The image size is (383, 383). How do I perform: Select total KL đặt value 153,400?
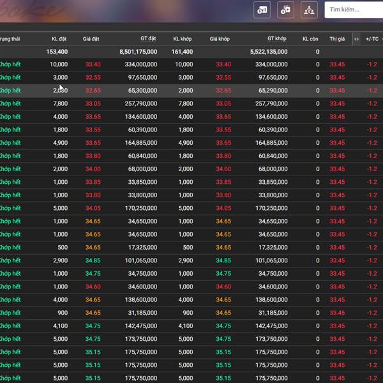point(57,52)
